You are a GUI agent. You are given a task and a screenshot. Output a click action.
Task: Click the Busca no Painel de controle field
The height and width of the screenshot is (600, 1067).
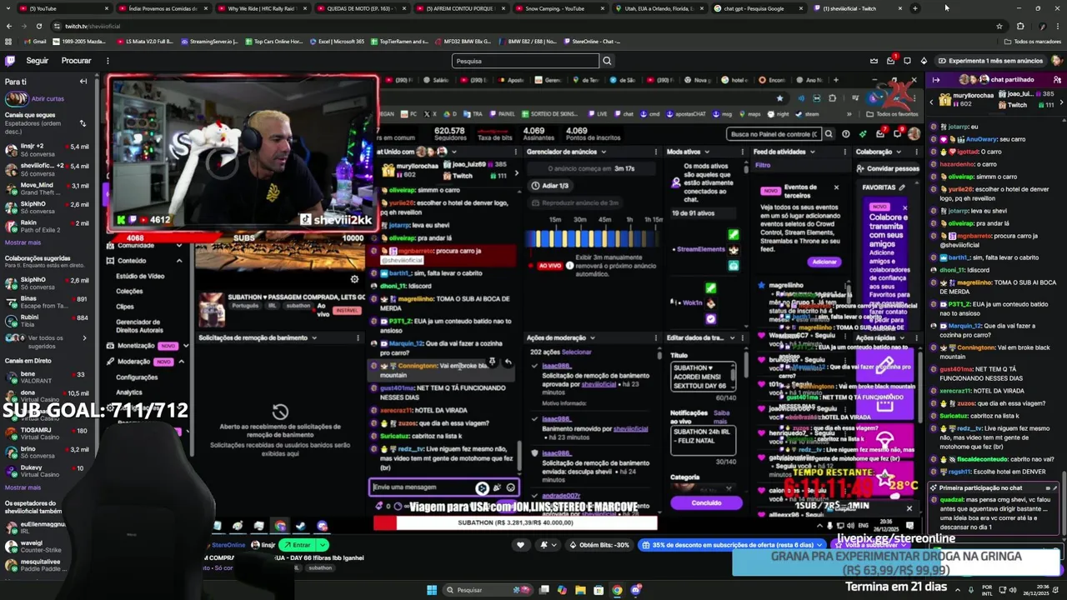click(774, 134)
